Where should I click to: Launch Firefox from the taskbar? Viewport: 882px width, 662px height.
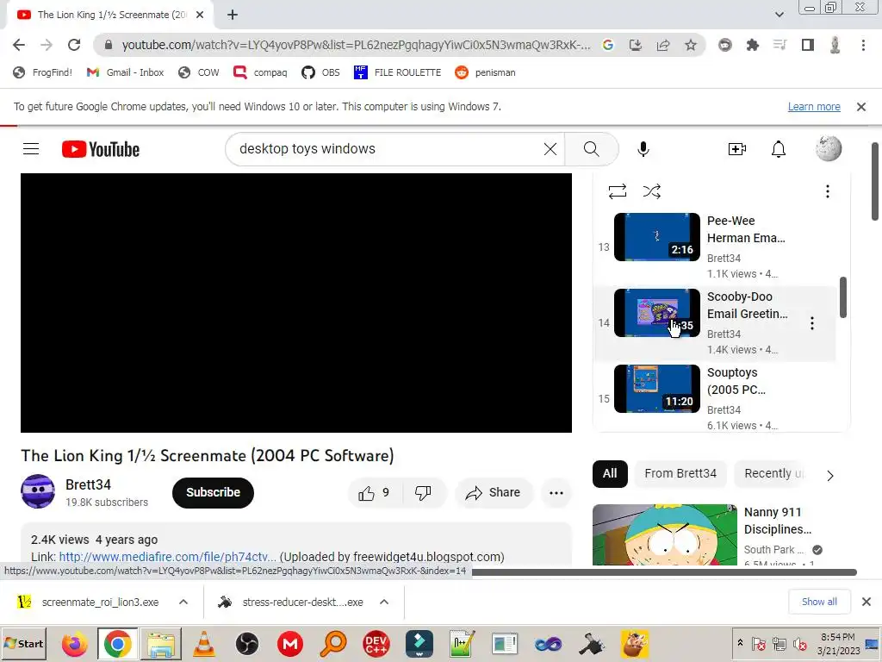74,644
